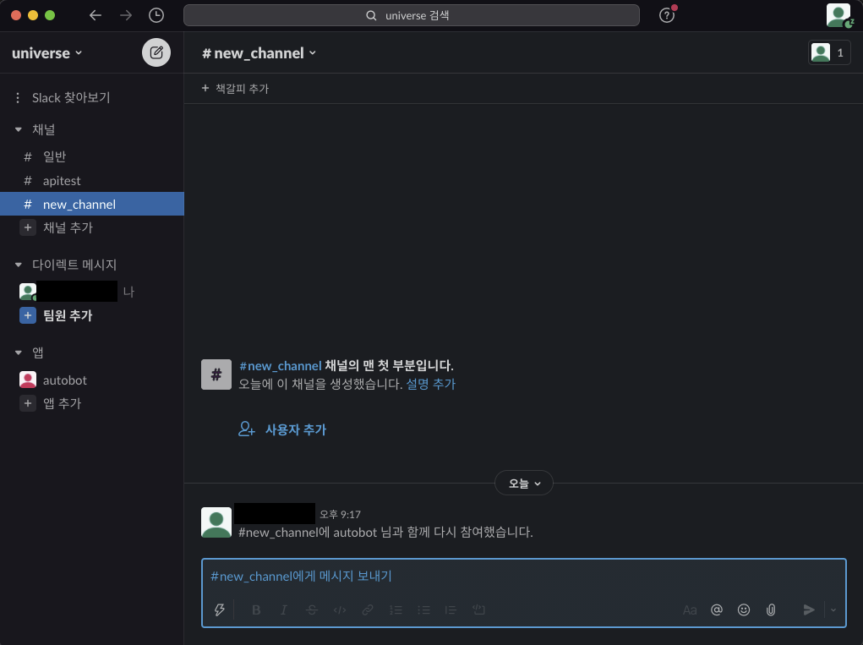Open send options dropdown arrow
Viewport: 863px width, 645px height.
click(x=833, y=609)
